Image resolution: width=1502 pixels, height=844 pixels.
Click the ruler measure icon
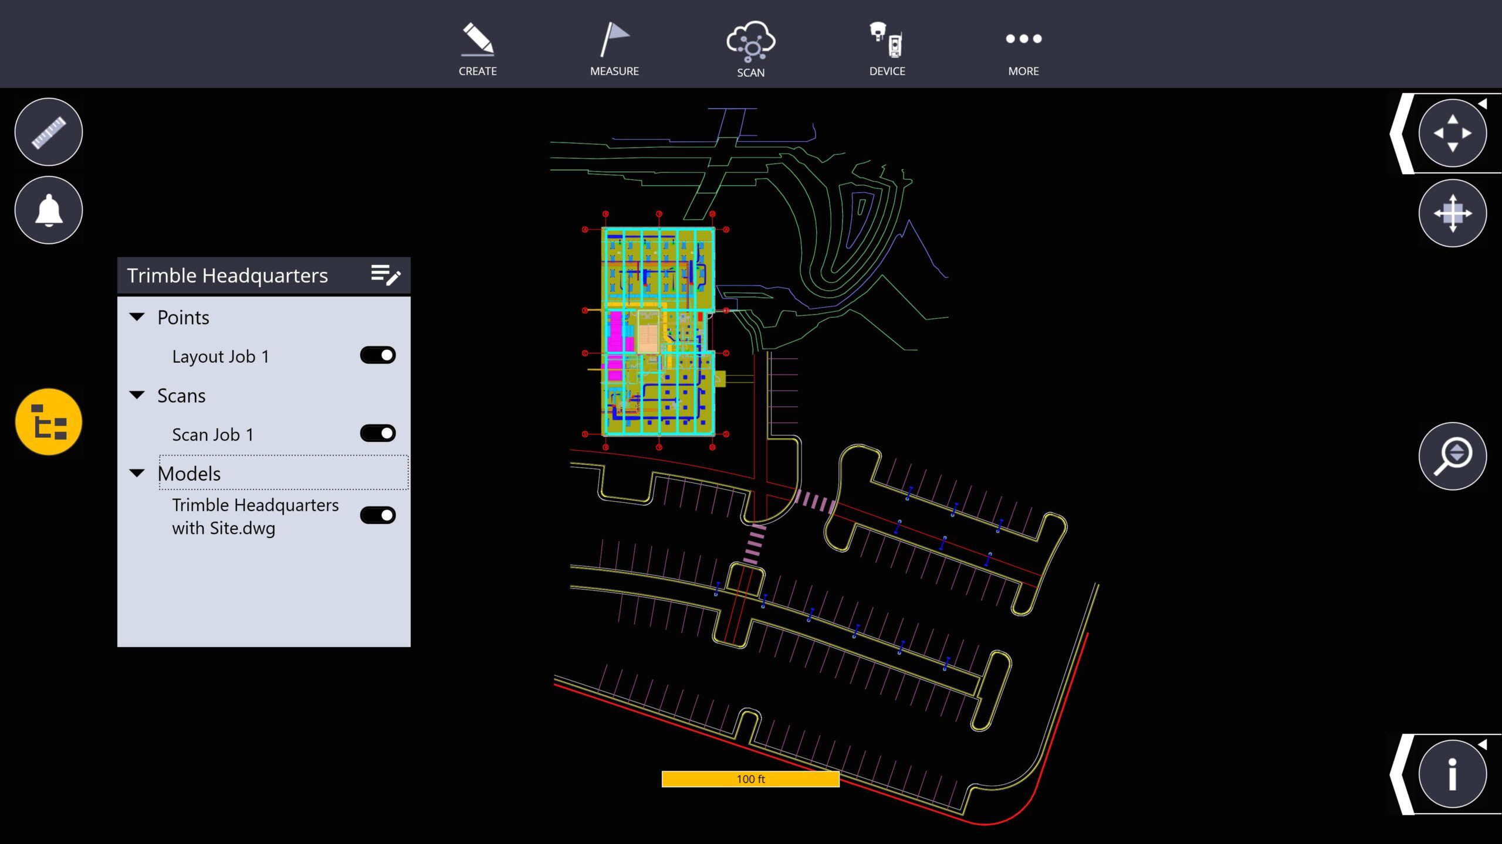[49, 132]
